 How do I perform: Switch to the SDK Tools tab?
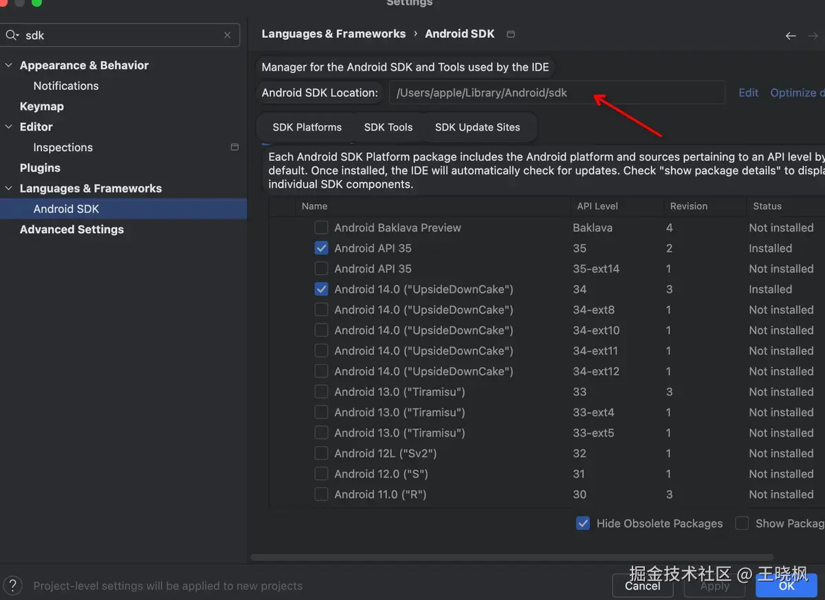click(x=388, y=127)
